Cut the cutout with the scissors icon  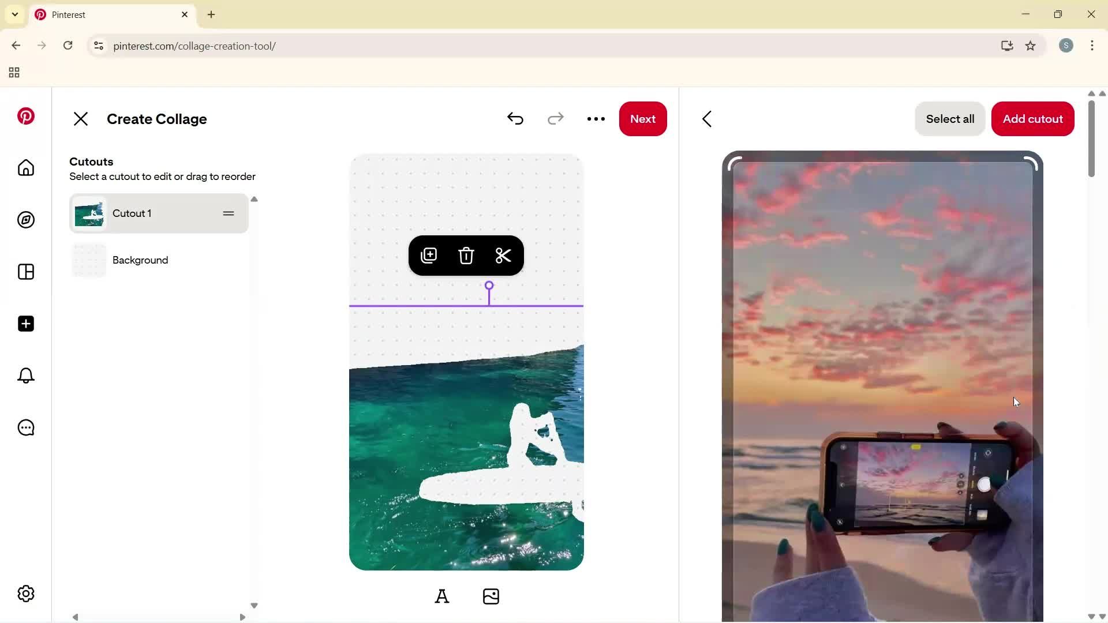(503, 256)
